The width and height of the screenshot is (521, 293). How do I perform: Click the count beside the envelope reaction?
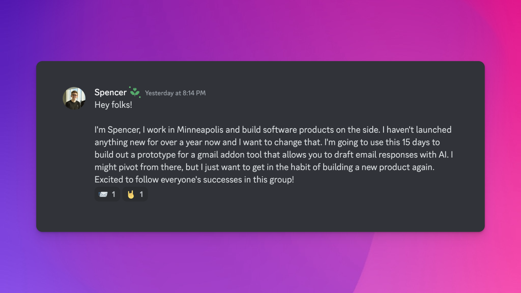pos(114,194)
